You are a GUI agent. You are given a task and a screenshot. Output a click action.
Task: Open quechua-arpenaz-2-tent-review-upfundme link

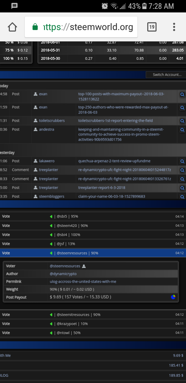tap(114, 161)
